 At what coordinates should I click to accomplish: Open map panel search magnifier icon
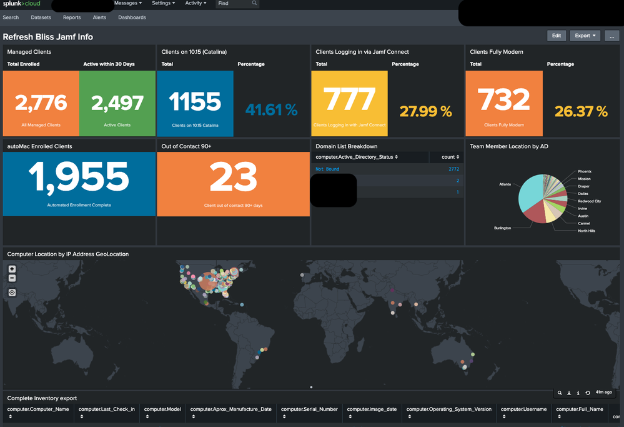pos(560,393)
